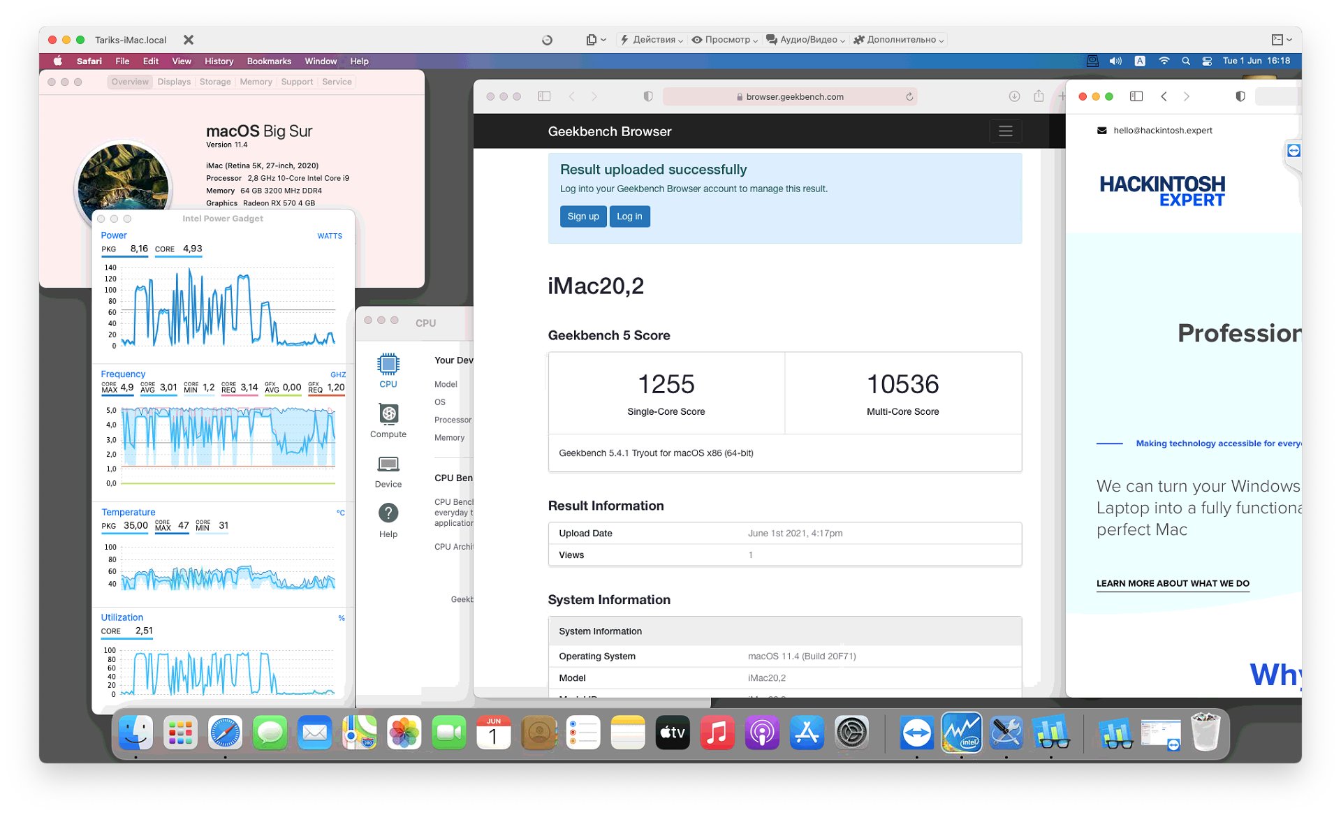
Task: Show sidebar in Geekbench Safari window
Action: click(544, 96)
